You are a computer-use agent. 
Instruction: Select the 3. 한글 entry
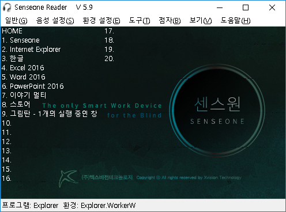click(13, 59)
